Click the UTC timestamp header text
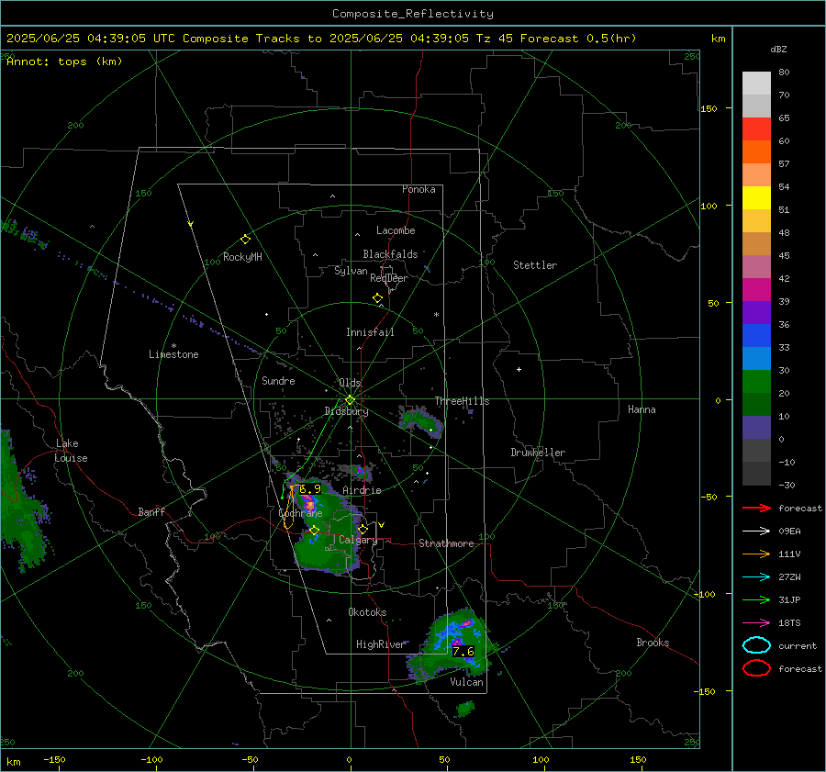Viewport: 826px width, 772px height. (x=321, y=39)
